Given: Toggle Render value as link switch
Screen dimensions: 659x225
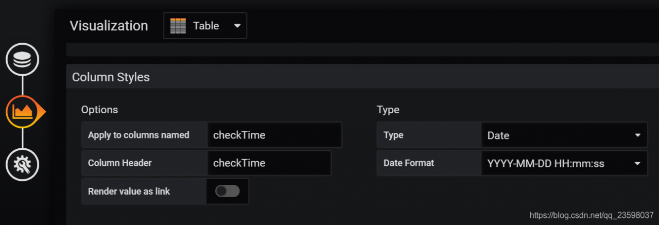Looking at the screenshot, I should [228, 192].
